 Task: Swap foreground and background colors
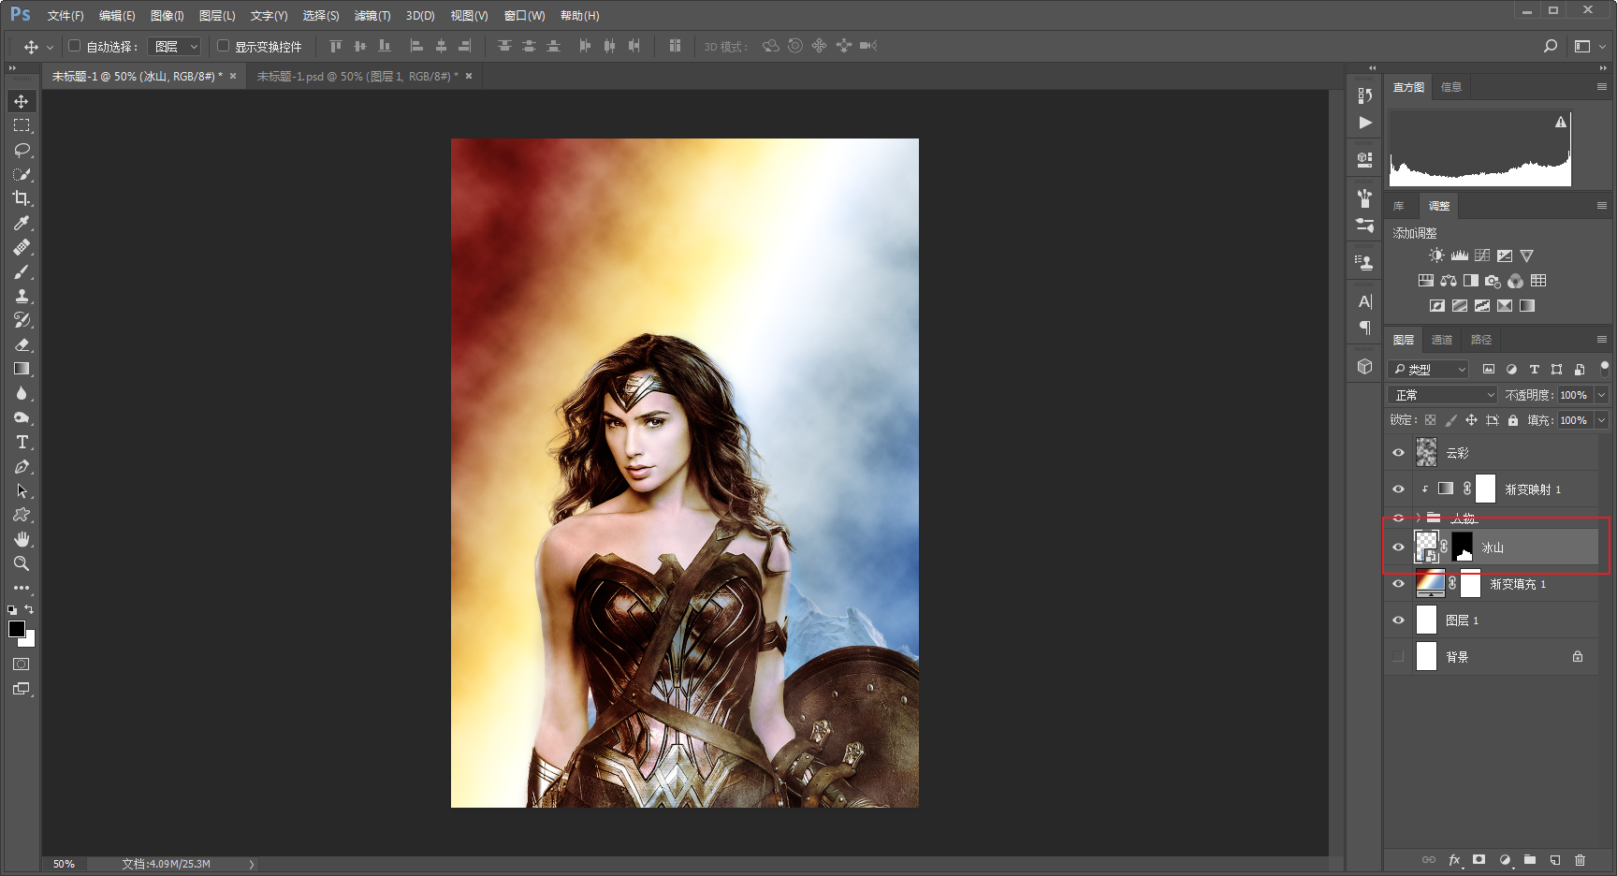tap(29, 609)
